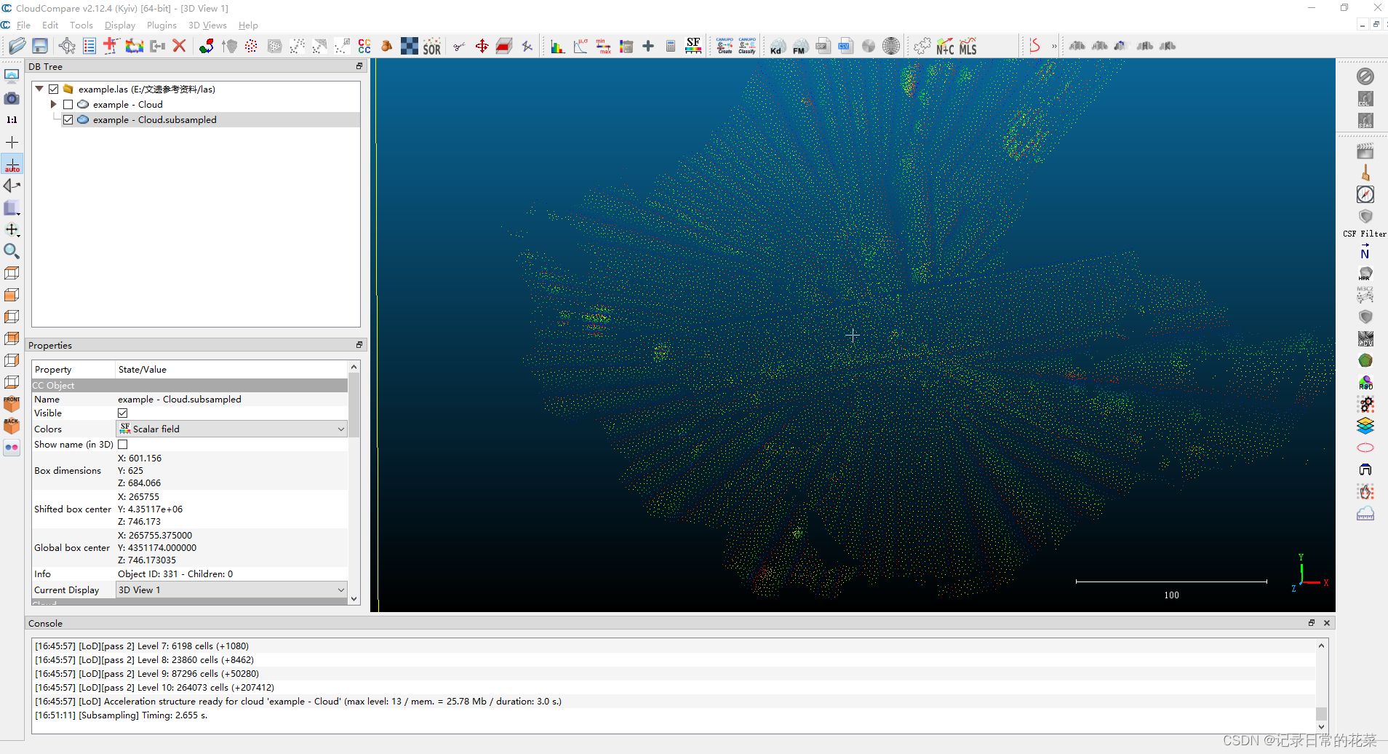Float the Console panel
Image resolution: width=1388 pixels, height=754 pixels.
click(x=1312, y=623)
